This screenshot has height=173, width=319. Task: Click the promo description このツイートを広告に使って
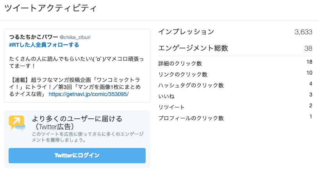(x=88, y=137)
